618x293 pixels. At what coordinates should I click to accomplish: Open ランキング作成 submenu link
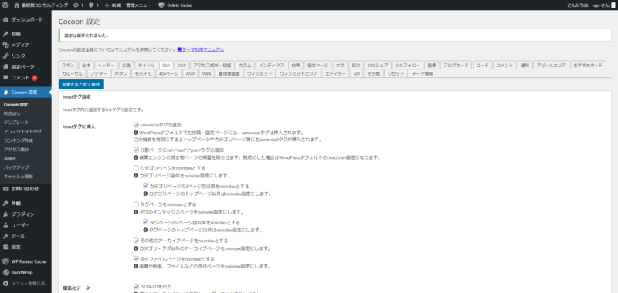coord(18,140)
